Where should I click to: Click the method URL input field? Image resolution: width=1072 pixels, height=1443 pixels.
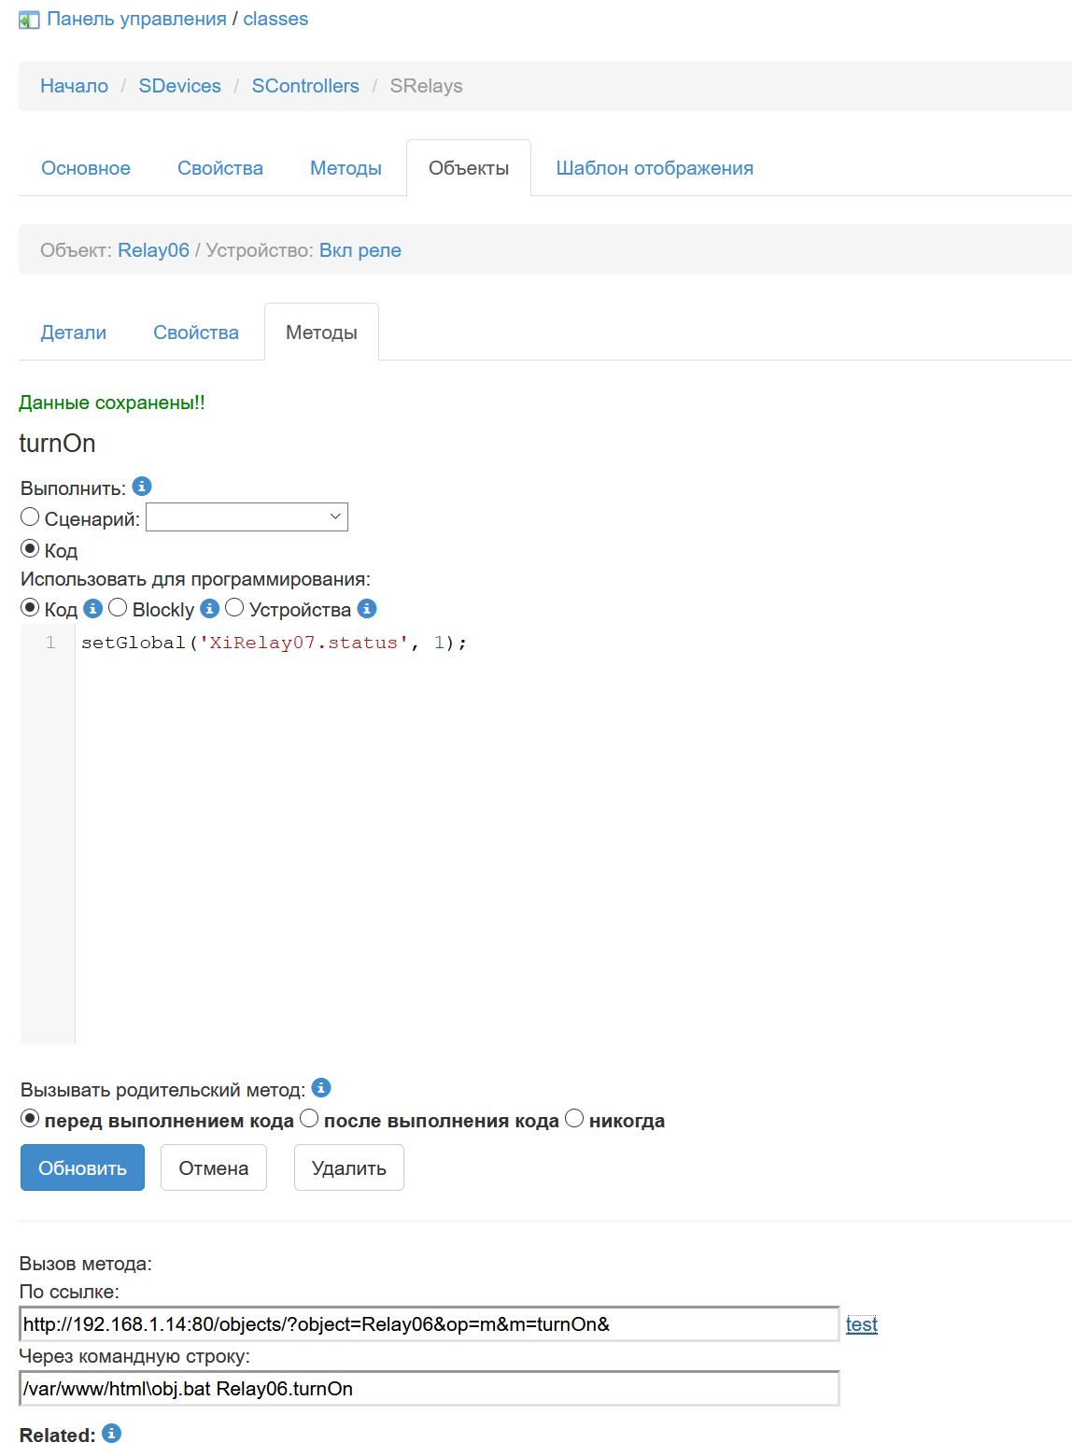430,1324
